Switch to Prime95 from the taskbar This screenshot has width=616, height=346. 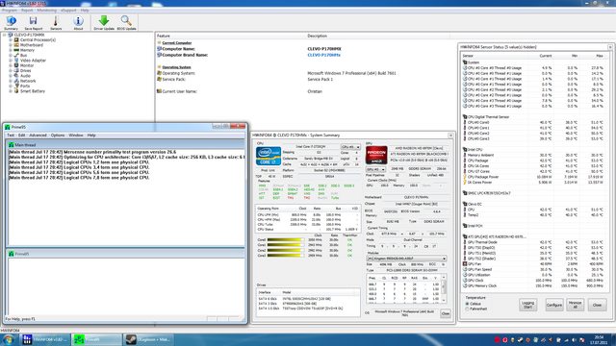(96, 339)
